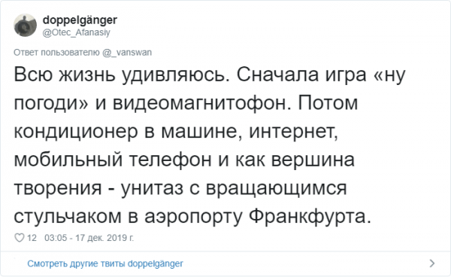
Task: Open the doppelgänger profile avatar
Action: 26,26
